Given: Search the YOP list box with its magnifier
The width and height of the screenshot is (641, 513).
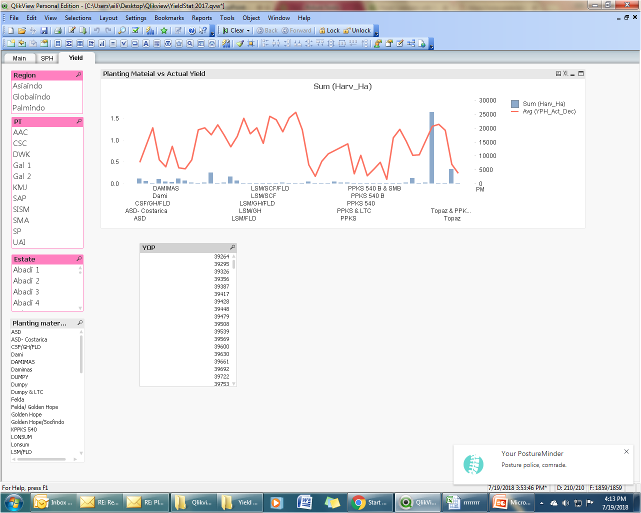Looking at the screenshot, I should 232,247.
